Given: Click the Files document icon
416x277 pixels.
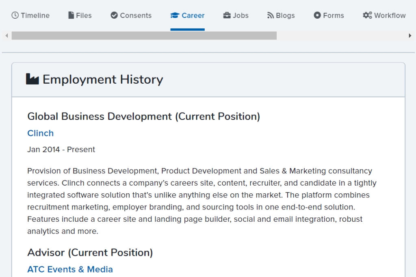Looking at the screenshot, I should tap(71, 15).
